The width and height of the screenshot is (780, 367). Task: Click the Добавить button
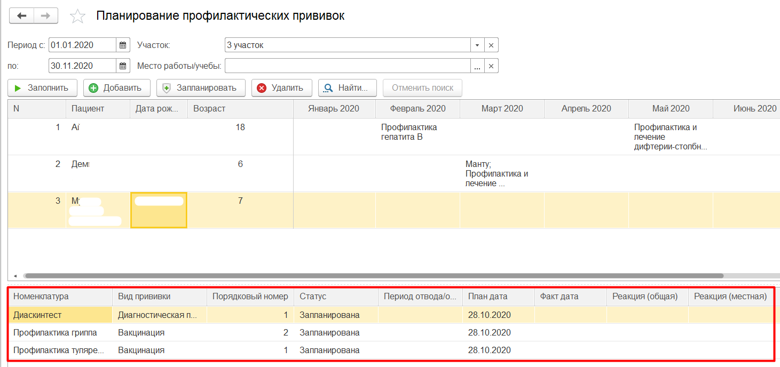pyautogui.click(x=116, y=88)
